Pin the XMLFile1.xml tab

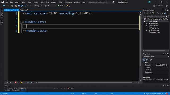[16, 10]
